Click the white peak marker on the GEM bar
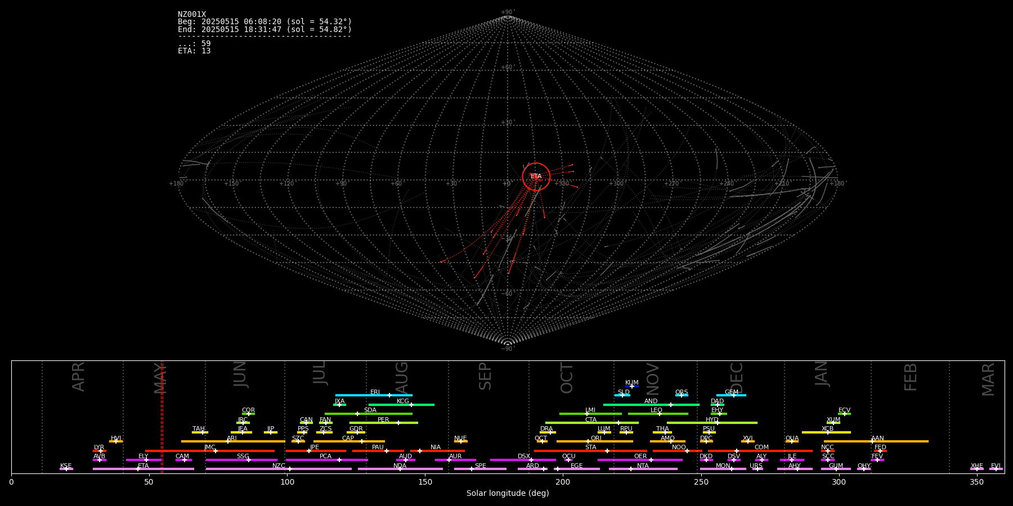The height and width of the screenshot is (506, 1013). 733,395
